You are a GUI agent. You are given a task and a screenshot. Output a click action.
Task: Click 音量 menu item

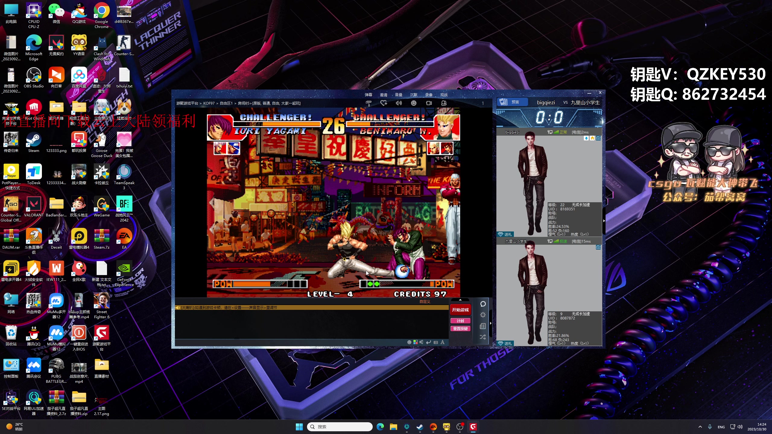[399, 95]
